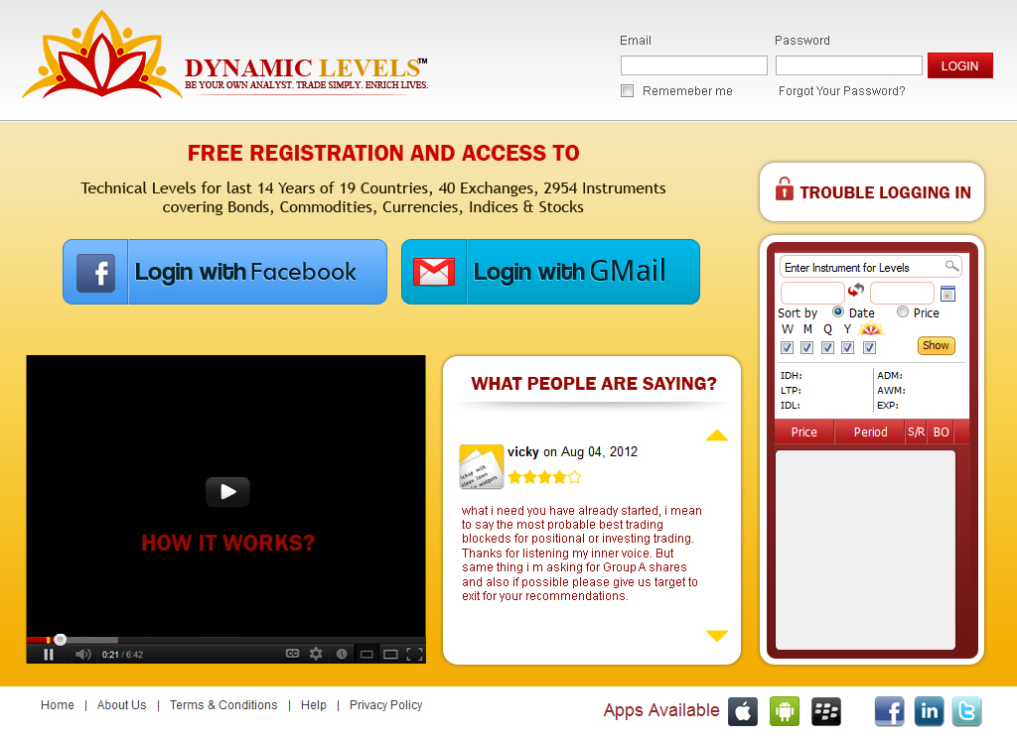
Task: Uncheck the Q (quarterly) checkbox
Action: (827, 348)
